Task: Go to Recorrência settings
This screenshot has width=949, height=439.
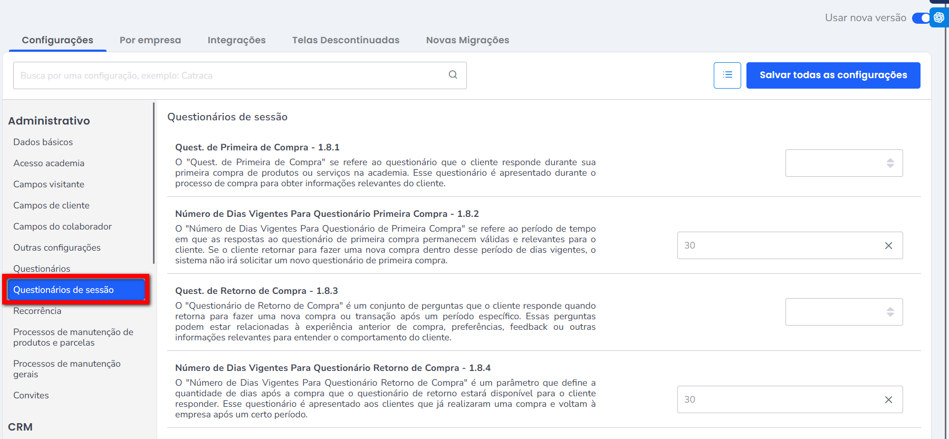Action: coord(37,311)
